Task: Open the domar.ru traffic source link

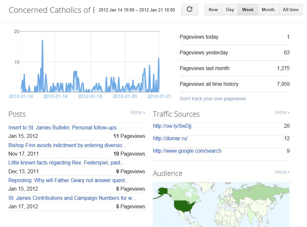Action: click(170, 139)
